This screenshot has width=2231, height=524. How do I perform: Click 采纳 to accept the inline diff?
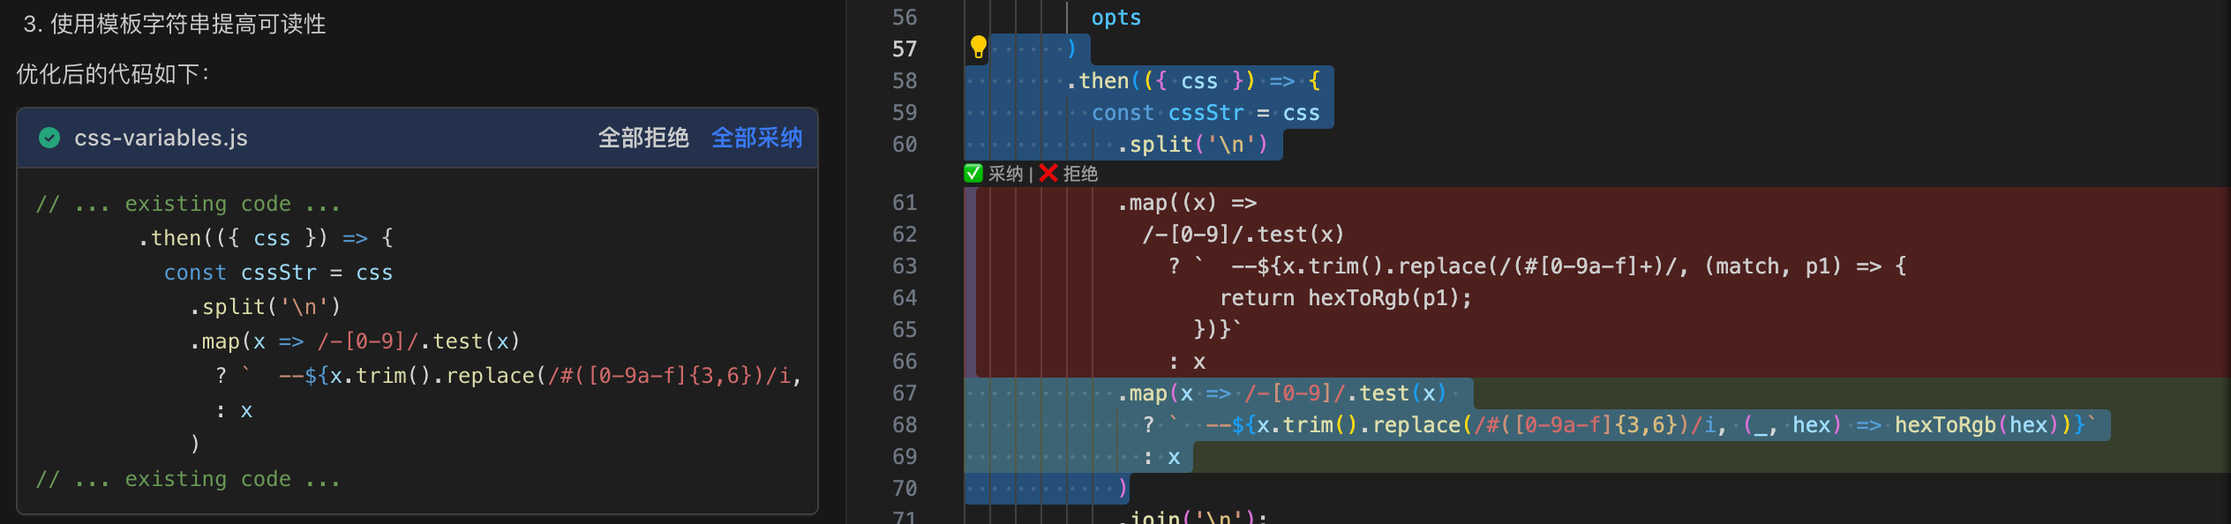tap(1006, 174)
